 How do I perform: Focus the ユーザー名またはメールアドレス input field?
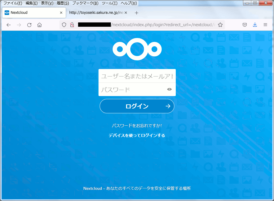pos(137,76)
